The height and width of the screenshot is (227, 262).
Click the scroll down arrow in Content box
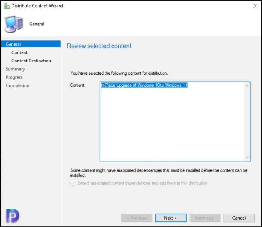pyautogui.click(x=247, y=157)
